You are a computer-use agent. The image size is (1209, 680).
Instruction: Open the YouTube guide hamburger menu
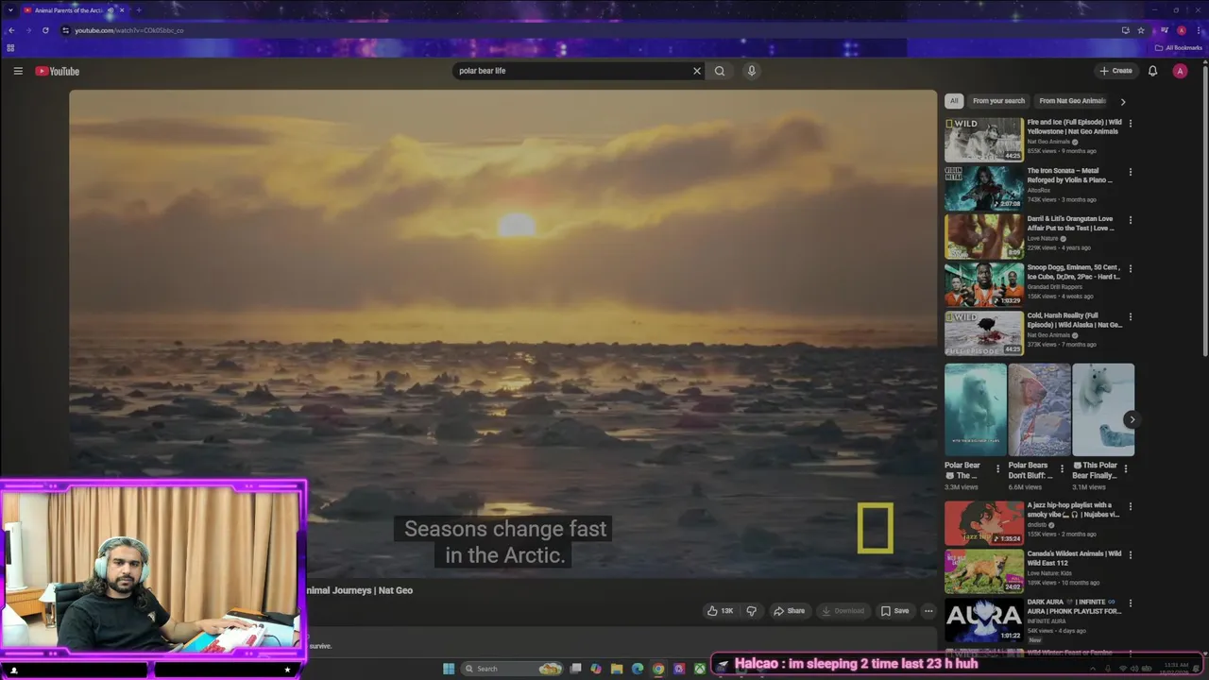tap(17, 71)
